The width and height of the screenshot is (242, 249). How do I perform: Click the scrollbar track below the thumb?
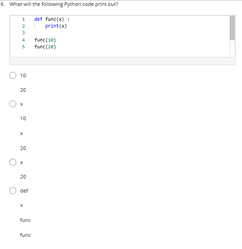[232, 48]
